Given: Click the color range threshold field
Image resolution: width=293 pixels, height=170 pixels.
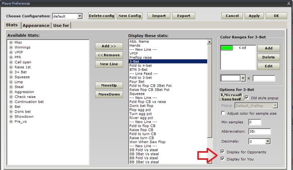Looking at the screenshot, I should (264, 78).
